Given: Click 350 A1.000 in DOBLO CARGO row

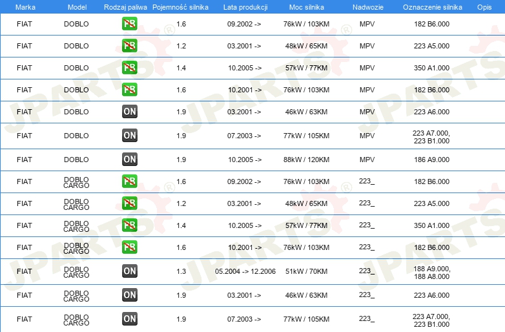Looking at the screenshot, I should point(431,225).
